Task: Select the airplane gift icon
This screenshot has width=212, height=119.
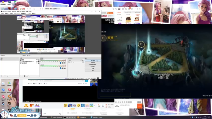Action: point(74,105)
